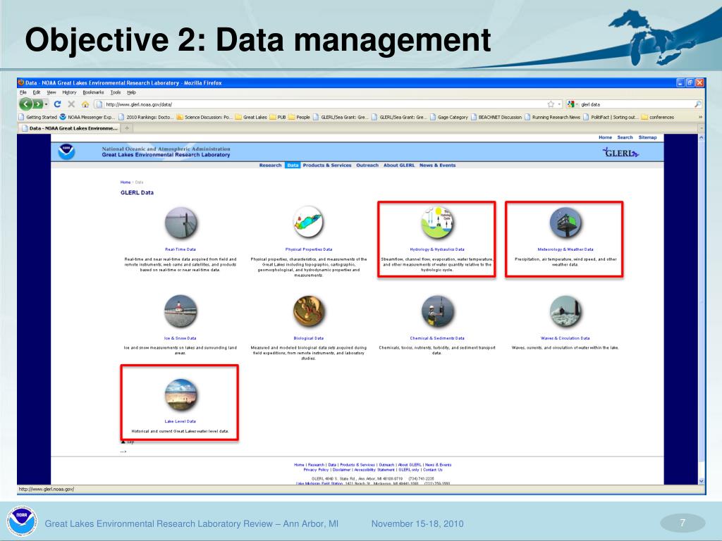Click the top-right Home link

605,137
